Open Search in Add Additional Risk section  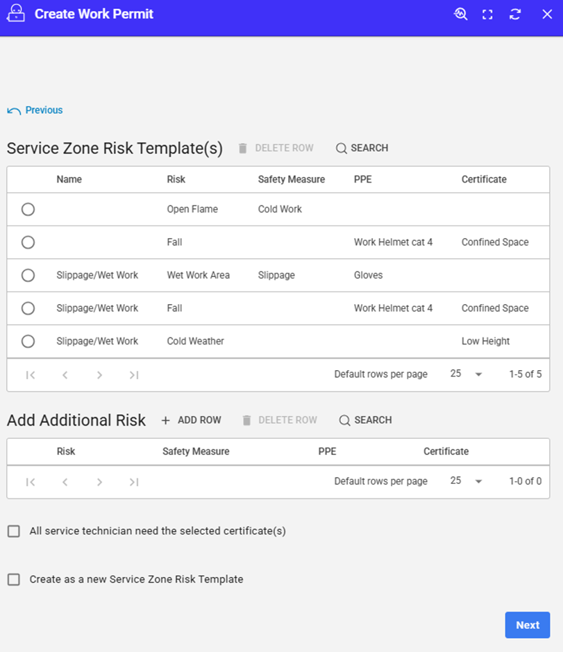365,420
